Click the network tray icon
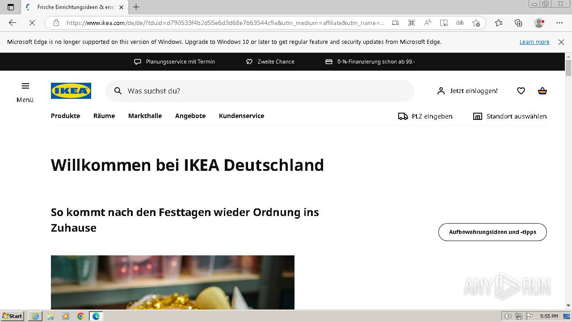Image resolution: width=572 pixels, height=322 pixels. 519,316
